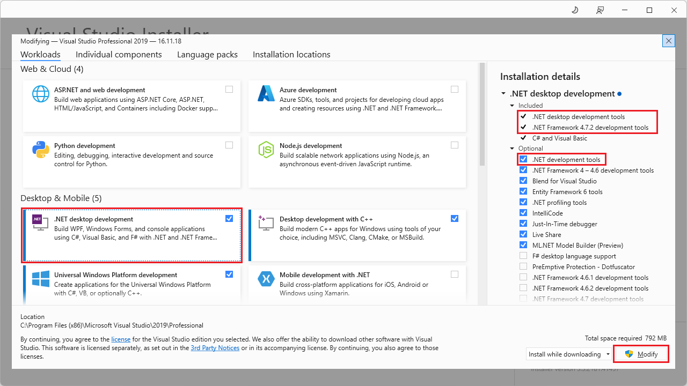Select the Python development snake icon
This screenshot has width=687, height=386.
40,149
